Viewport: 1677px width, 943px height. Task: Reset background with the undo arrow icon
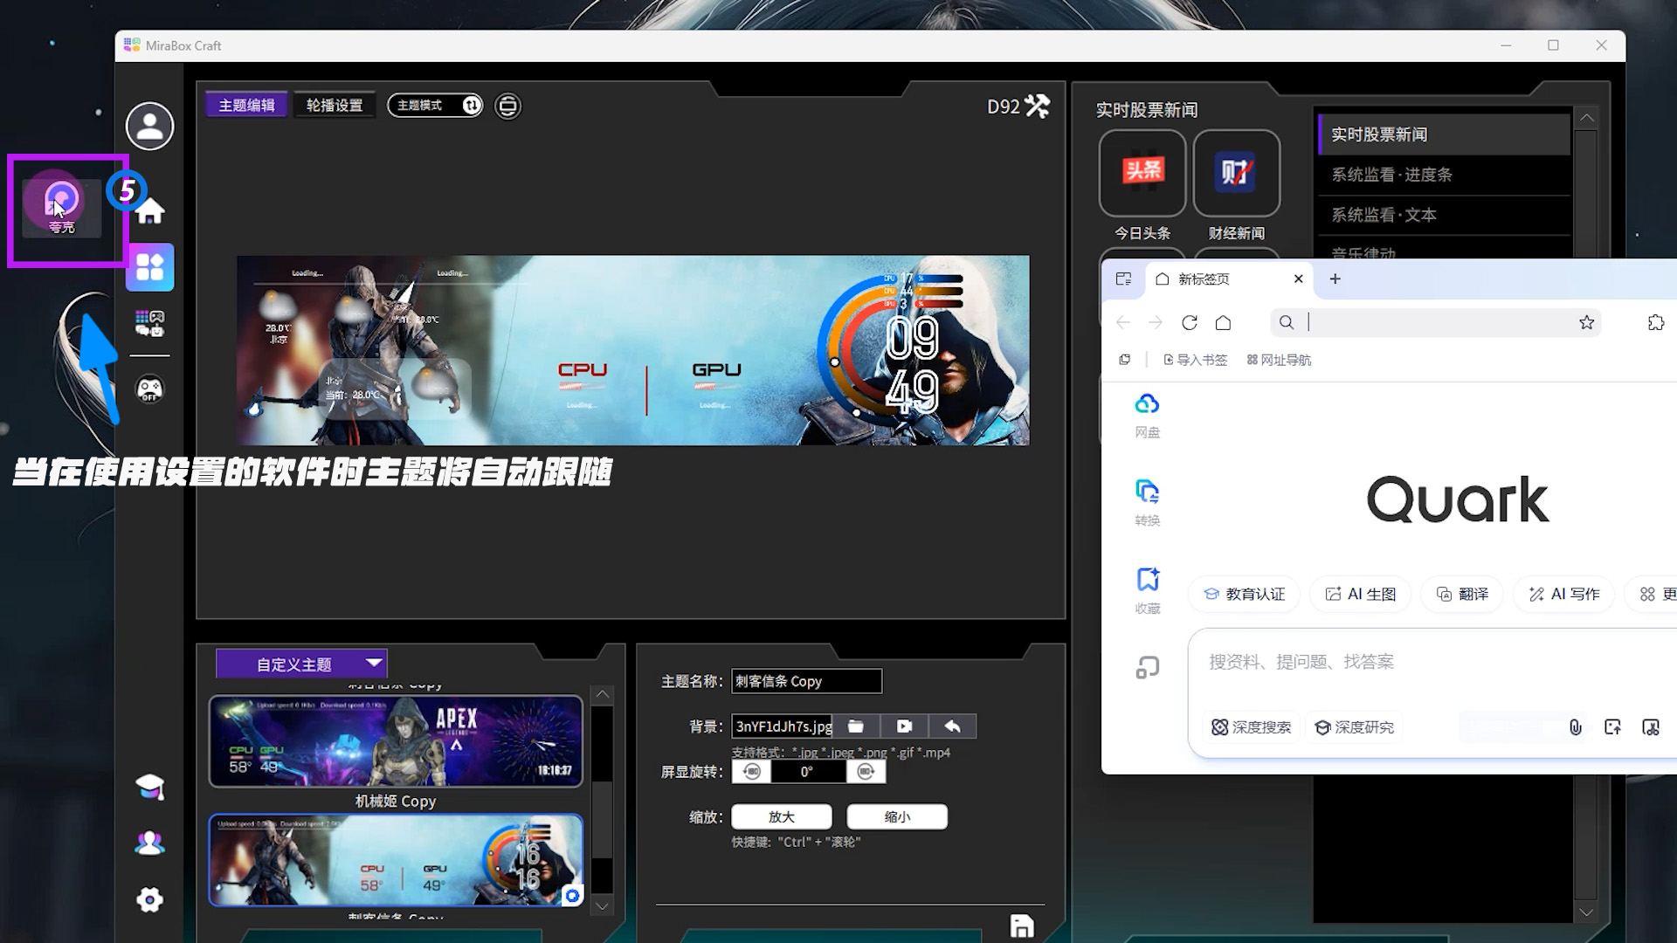[x=952, y=726]
